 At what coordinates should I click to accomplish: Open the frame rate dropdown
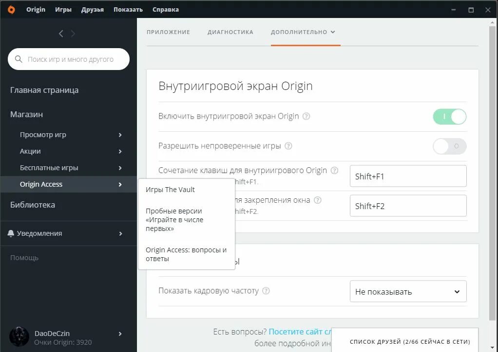pyautogui.click(x=408, y=292)
